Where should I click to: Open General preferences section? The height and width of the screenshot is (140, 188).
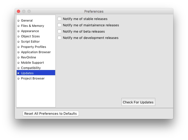tap(27, 21)
